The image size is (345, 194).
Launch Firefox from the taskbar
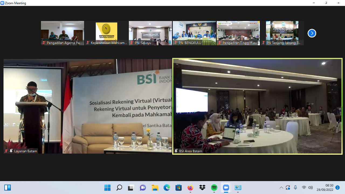(x=190, y=188)
